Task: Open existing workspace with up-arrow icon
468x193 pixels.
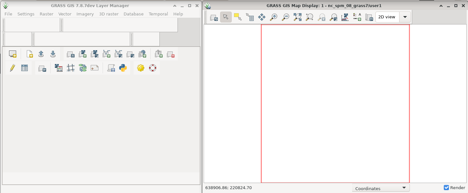Action: pyautogui.click(x=41, y=54)
